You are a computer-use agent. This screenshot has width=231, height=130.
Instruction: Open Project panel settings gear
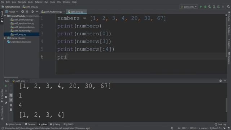pyautogui.click(x=32, y=12)
